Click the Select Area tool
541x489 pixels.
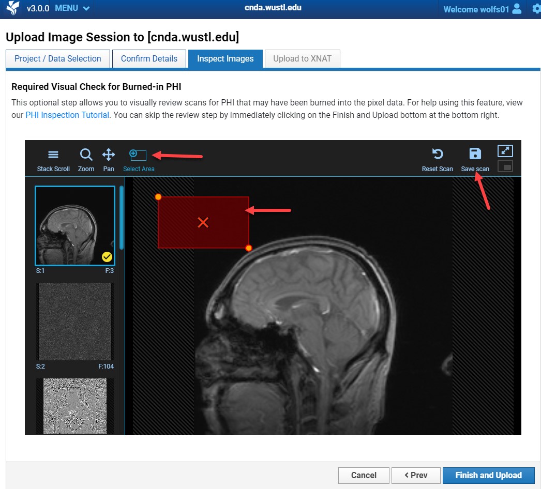(138, 160)
